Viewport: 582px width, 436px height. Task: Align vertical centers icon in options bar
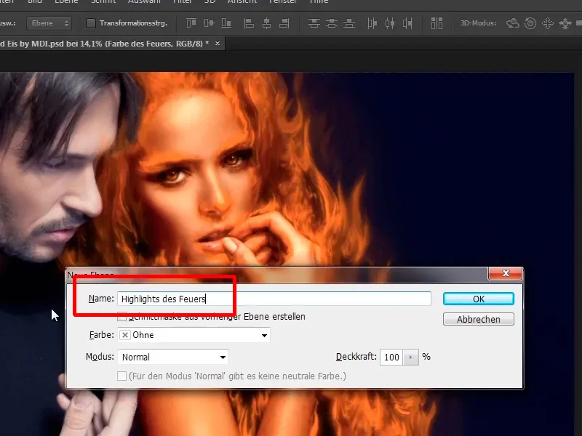[209, 23]
